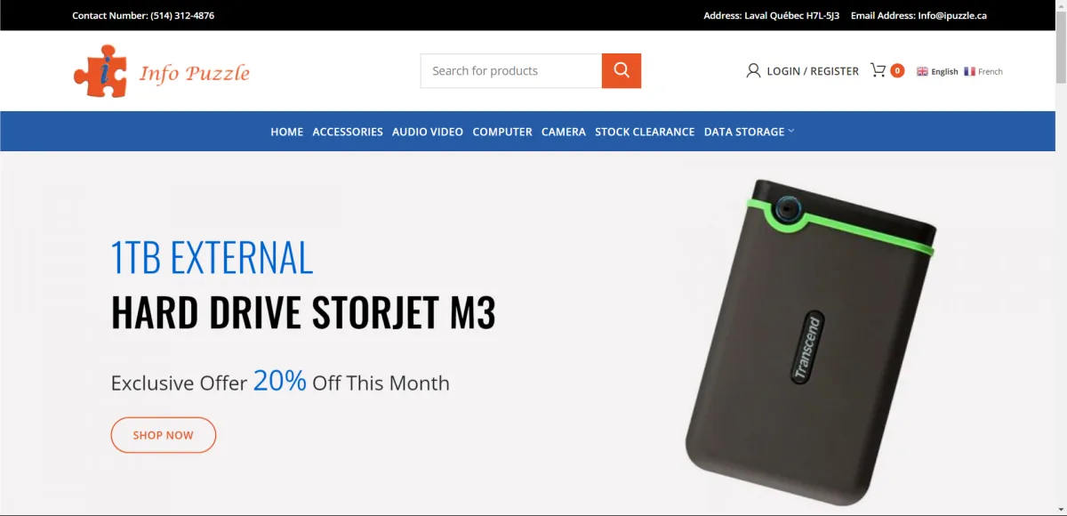Select the British flag English language
Image resolution: width=1067 pixels, height=516 pixels.
point(937,71)
